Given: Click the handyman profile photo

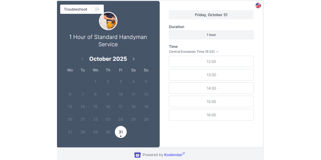Looking at the screenshot, I should 108,21.
